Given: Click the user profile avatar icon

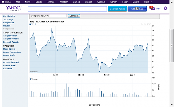Looking at the screenshot, I should [x=137, y=9].
